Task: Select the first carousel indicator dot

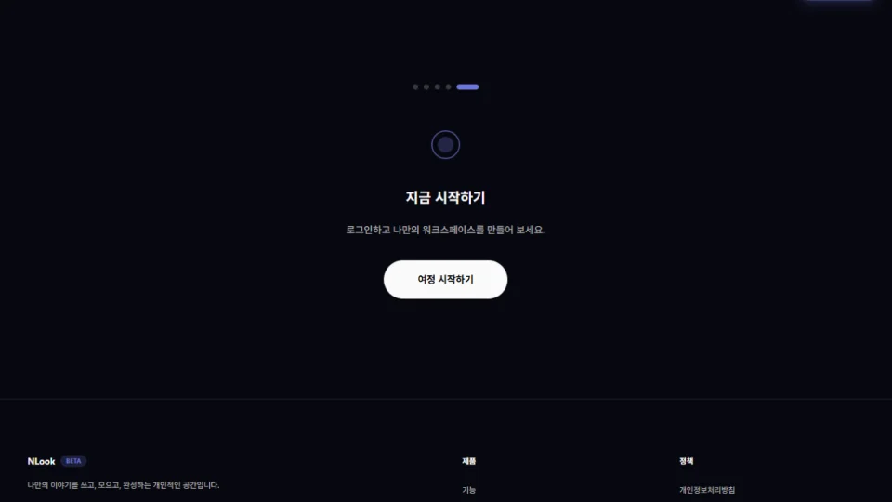Action: pos(415,87)
